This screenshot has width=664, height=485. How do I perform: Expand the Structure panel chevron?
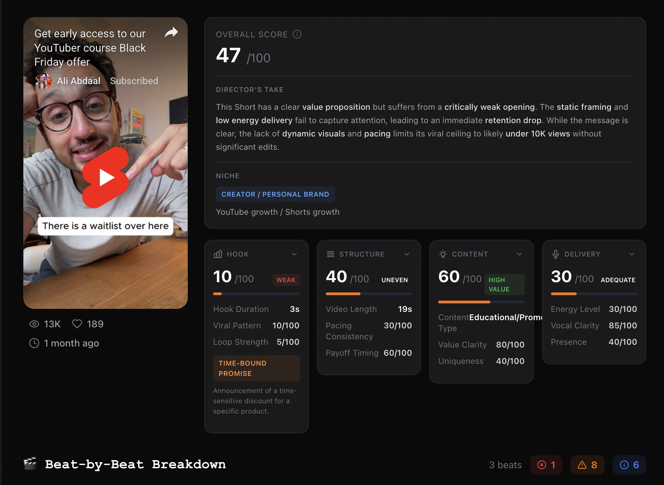point(407,254)
